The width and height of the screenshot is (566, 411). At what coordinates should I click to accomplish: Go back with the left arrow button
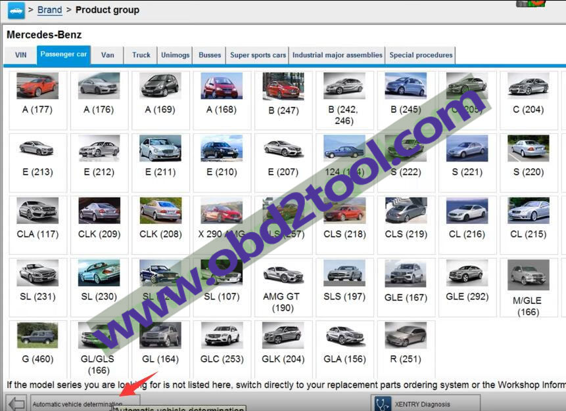click(x=16, y=403)
